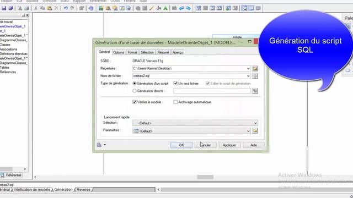Viewport: 353px width, 198px height.
Task: Click the ORACLE Version 11g text
Action: pos(148,61)
